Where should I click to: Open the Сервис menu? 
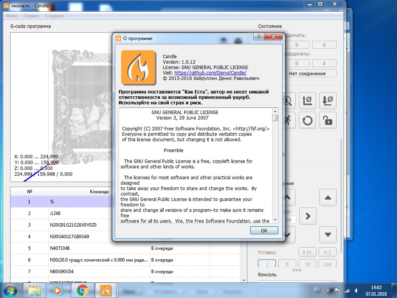click(31, 16)
